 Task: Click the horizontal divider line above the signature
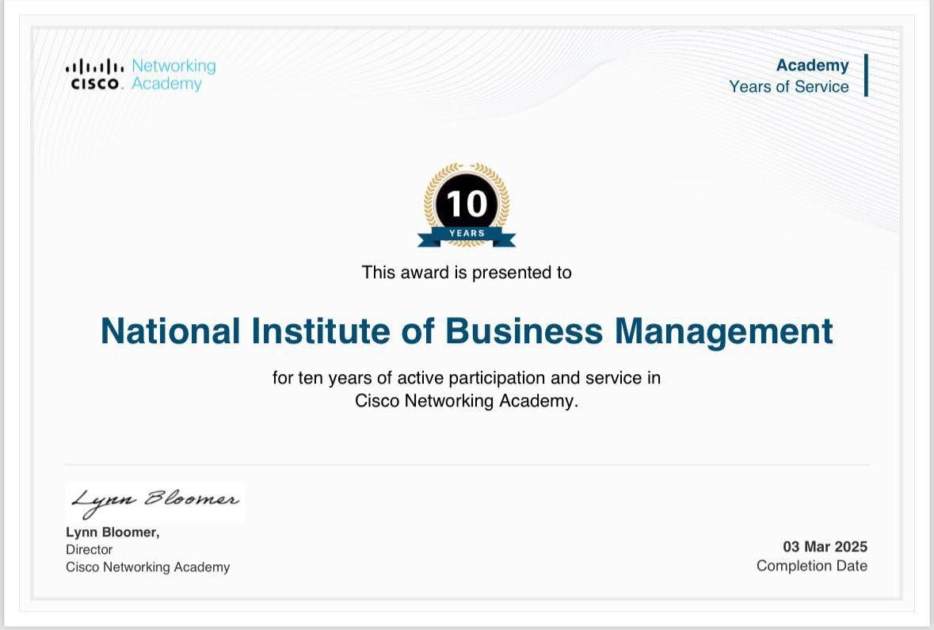pyautogui.click(x=467, y=464)
